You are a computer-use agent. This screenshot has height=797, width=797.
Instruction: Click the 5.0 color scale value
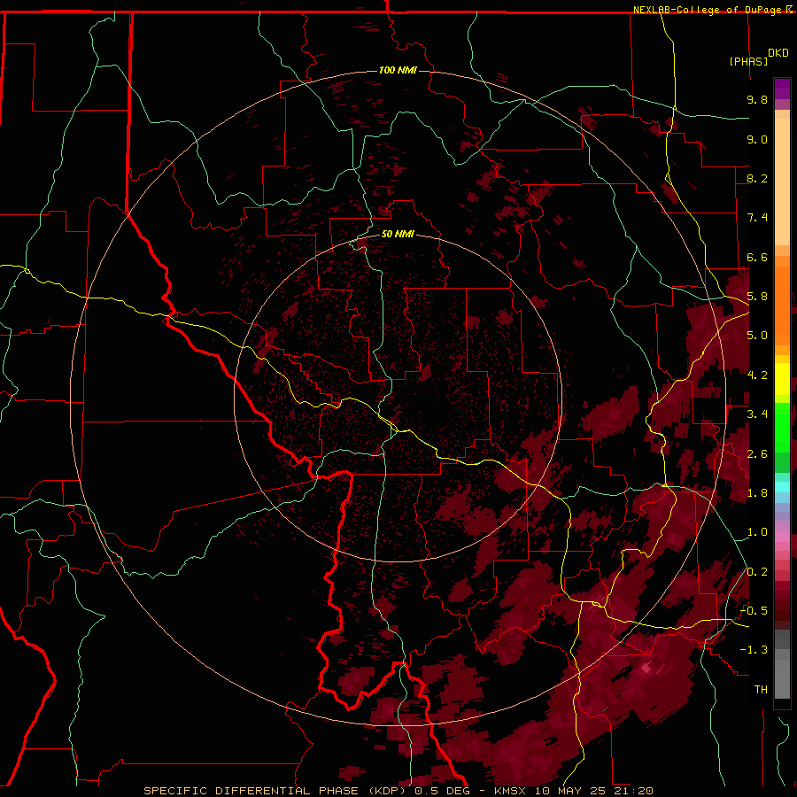757,336
